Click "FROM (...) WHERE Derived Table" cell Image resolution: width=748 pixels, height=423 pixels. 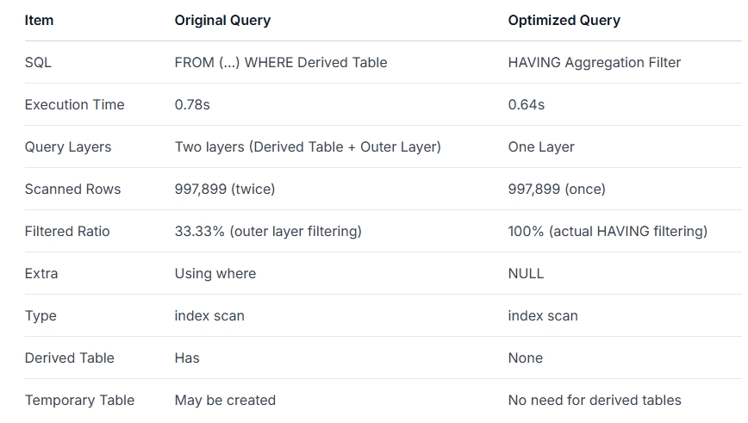(x=280, y=62)
